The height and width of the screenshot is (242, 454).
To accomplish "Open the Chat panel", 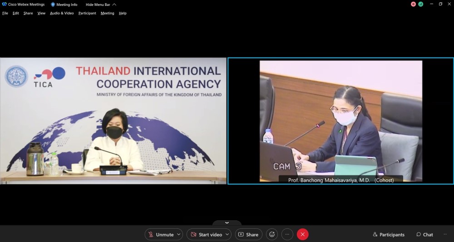I will pyautogui.click(x=424, y=234).
